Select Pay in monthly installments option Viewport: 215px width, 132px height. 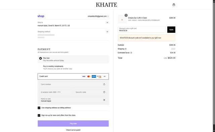pyautogui.click(x=40, y=67)
